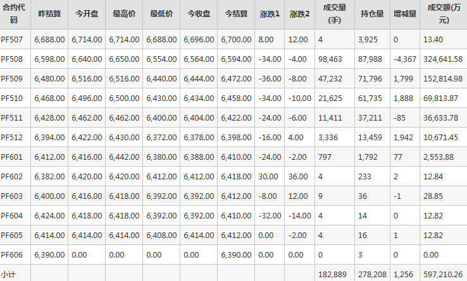Click subtotal turnover 597,210.26
Image resolution: width=467 pixels, height=281 pixels.
pyautogui.click(x=443, y=275)
